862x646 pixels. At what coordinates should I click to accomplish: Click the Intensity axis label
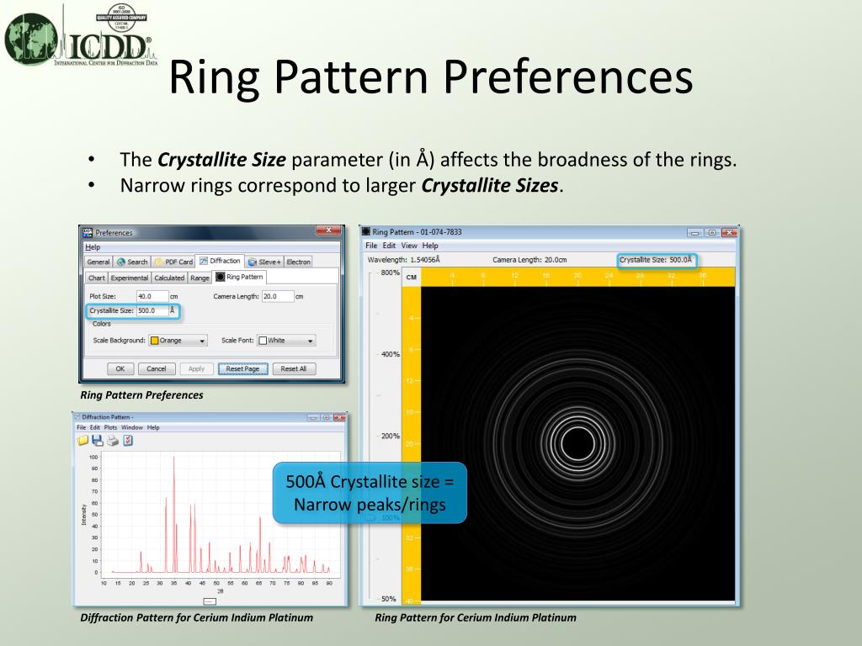tap(84, 515)
